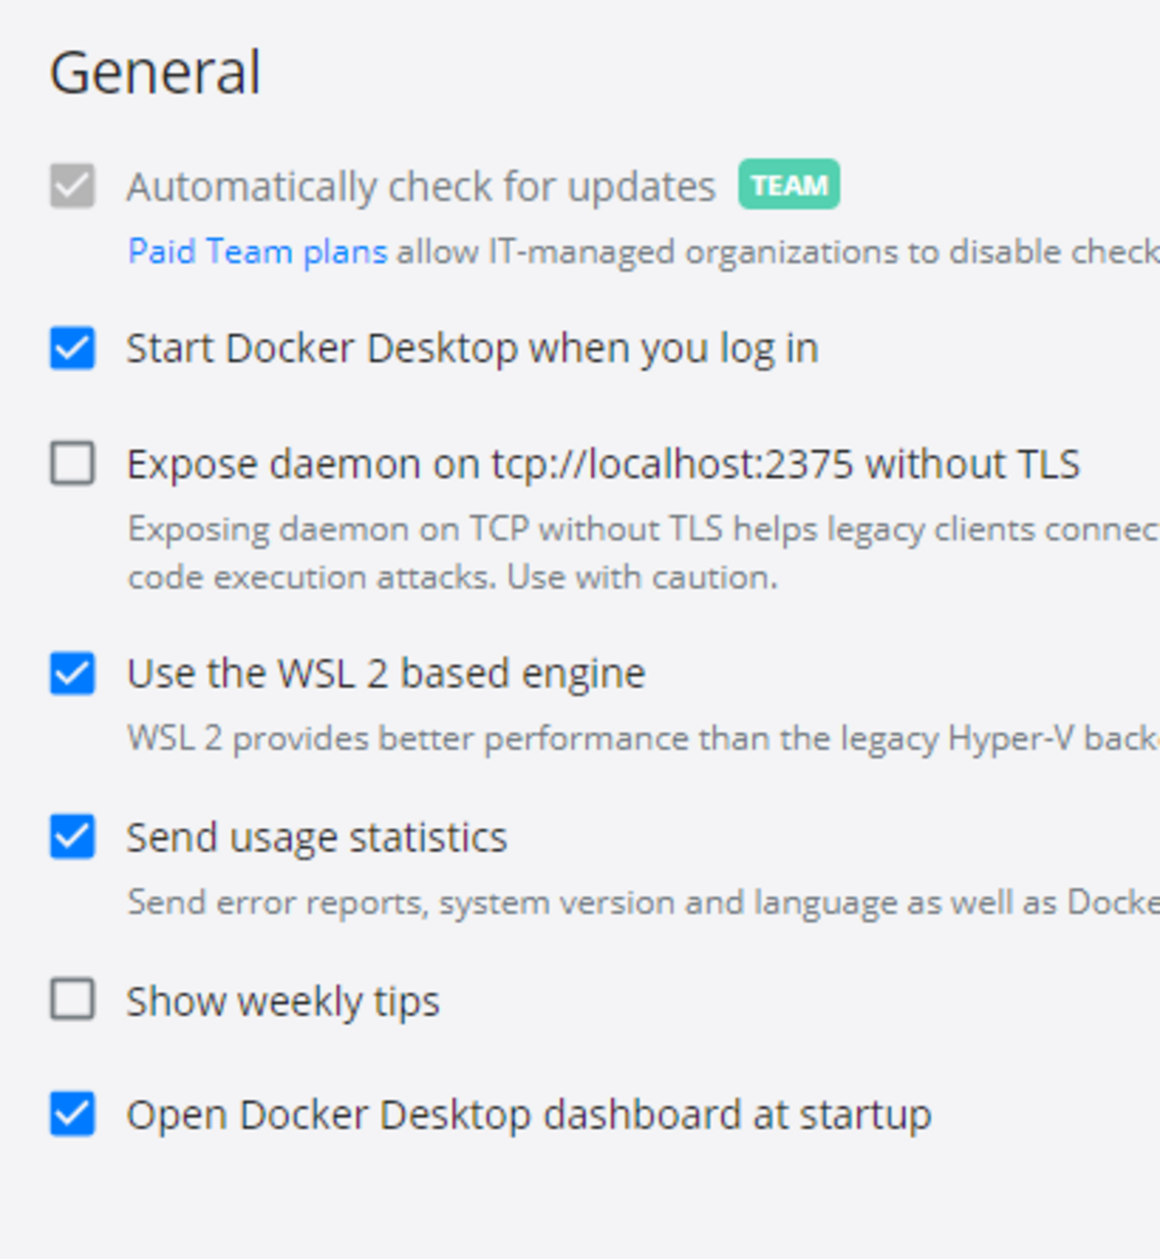
Task: Click the General section heading
Action: [x=155, y=73]
